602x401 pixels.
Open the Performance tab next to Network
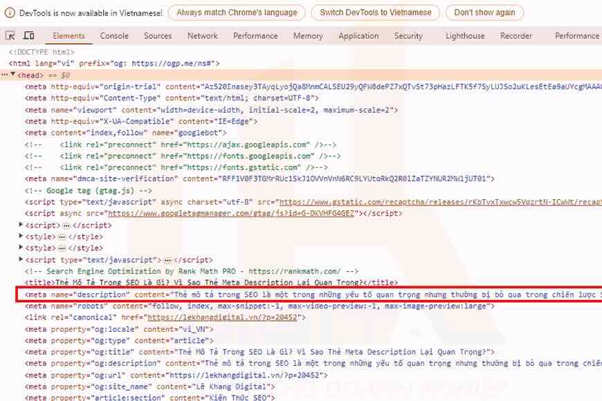[x=255, y=36]
